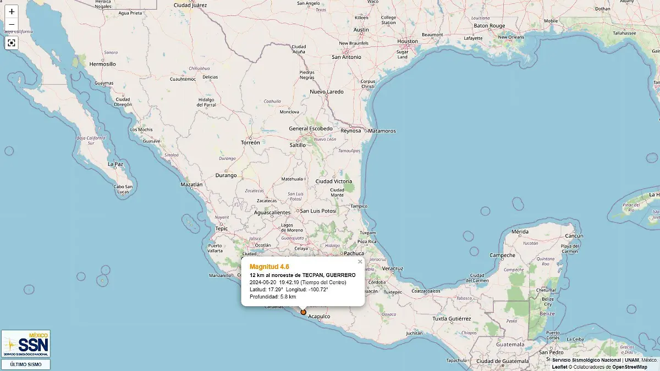Click the Hermosillo label on the map
This screenshot has width=660, height=371.
[102, 64]
